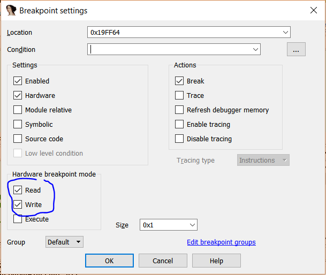Toggle the Hardware checkbox
The image size is (326, 275).
tap(18, 96)
